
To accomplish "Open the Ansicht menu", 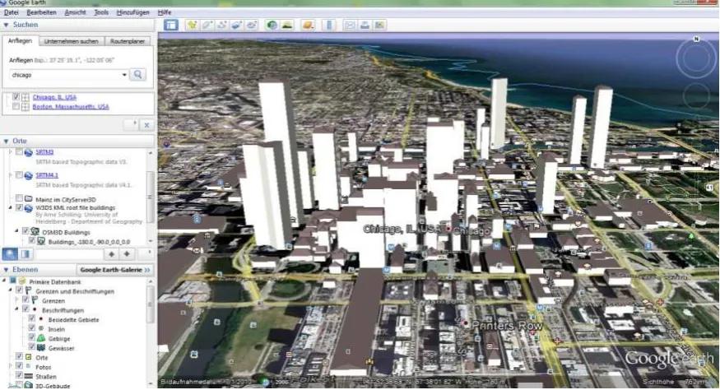I will [x=76, y=12].
